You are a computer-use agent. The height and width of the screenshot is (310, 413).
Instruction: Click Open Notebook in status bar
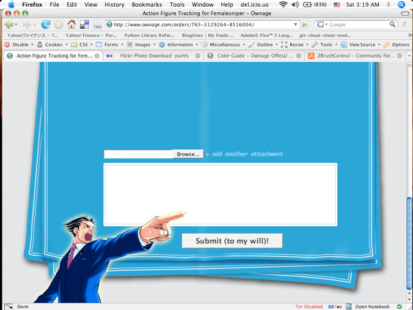[x=372, y=306]
